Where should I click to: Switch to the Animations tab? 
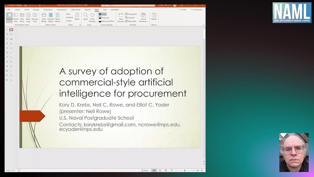62,10
